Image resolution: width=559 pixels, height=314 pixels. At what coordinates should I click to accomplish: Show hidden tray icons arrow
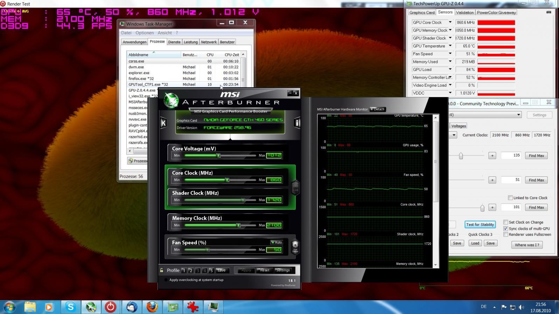pyautogui.click(x=494, y=307)
